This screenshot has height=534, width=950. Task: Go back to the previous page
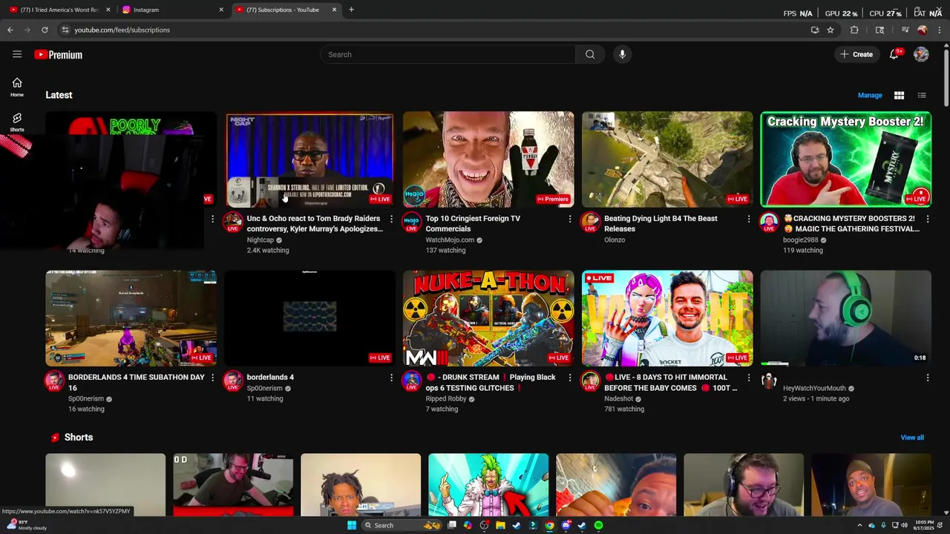pyautogui.click(x=10, y=30)
